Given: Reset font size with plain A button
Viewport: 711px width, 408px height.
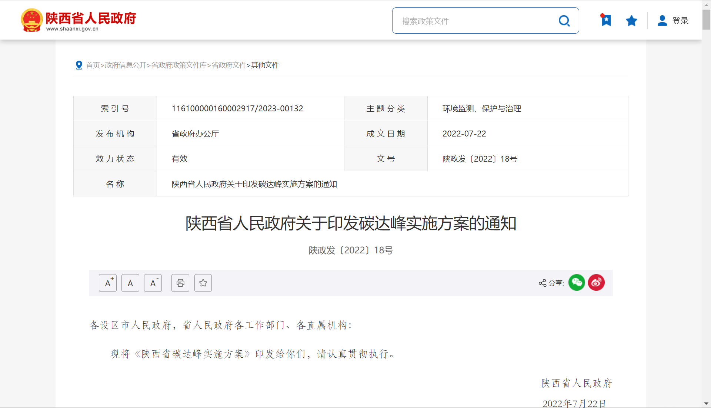Looking at the screenshot, I should point(130,283).
